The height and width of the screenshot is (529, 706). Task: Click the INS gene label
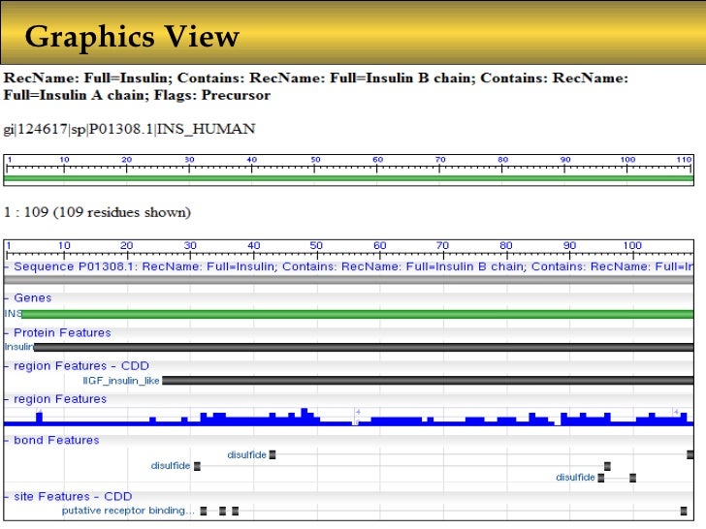coord(13,314)
